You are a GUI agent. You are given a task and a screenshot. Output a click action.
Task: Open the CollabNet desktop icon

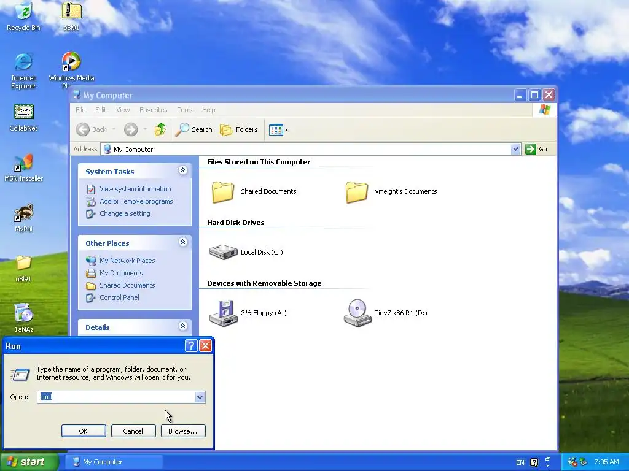[x=24, y=118]
